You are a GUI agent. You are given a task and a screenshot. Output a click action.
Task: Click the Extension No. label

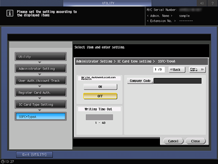161,21
